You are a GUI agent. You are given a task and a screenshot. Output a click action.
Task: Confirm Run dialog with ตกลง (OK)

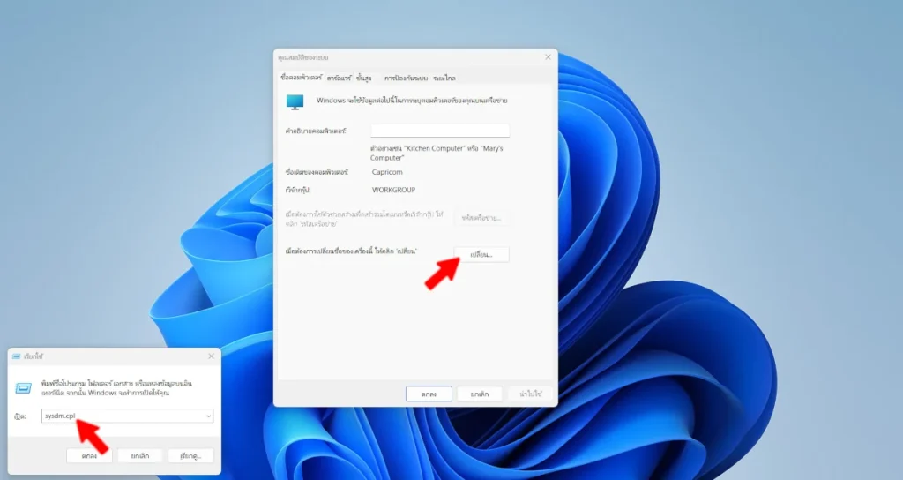tap(90, 455)
